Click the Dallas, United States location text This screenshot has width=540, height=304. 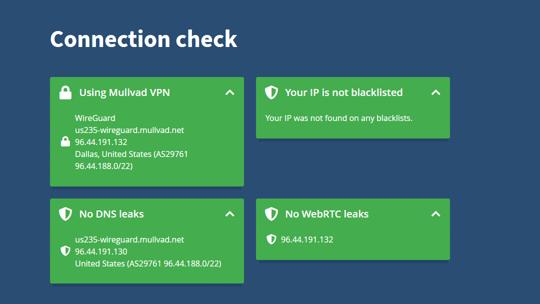(113, 154)
